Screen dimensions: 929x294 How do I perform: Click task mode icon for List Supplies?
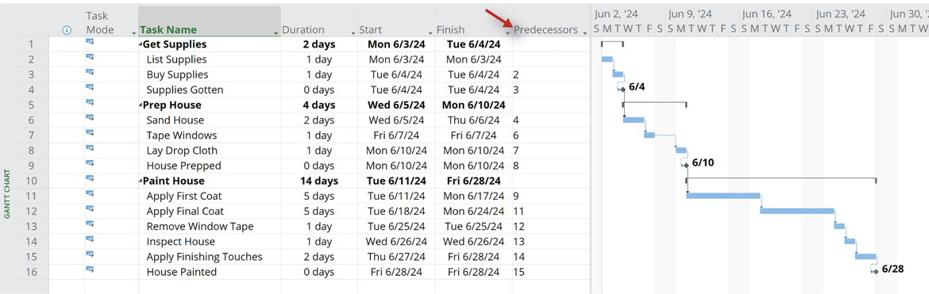point(90,57)
